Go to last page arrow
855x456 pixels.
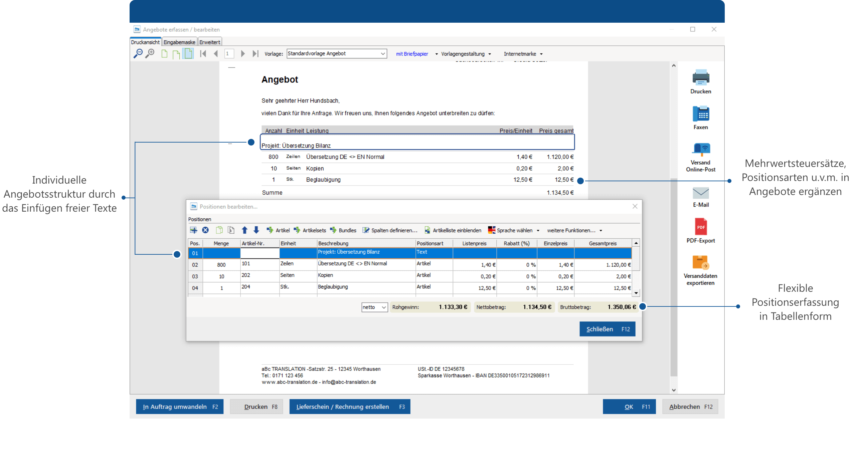(x=255, y=53)
